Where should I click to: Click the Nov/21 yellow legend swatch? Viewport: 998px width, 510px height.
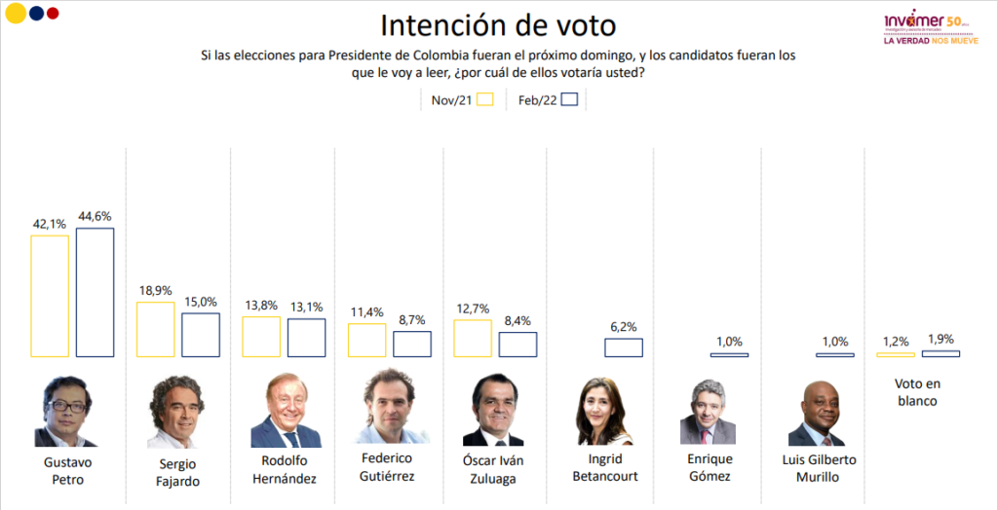point(485,99)
